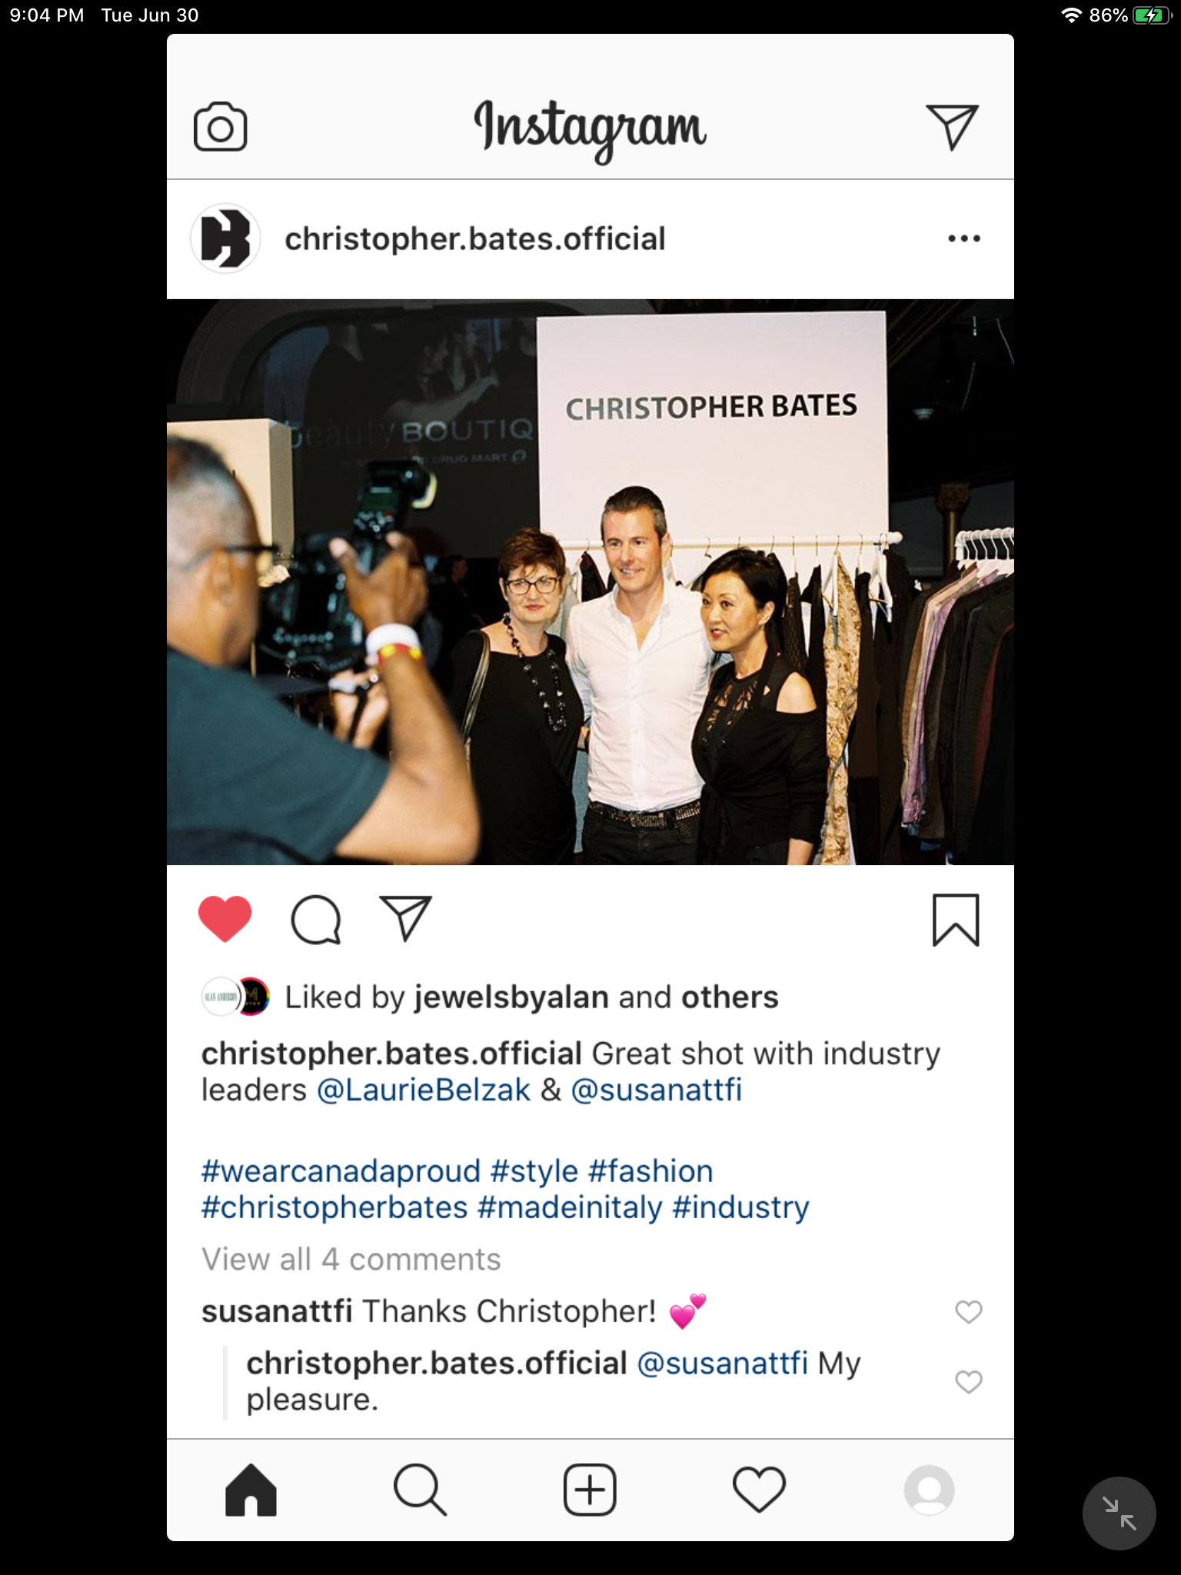The height and width of the screenshot is (1575, 1181).
Task: Unlike the post with the red heart
Action: pos(225,919)
